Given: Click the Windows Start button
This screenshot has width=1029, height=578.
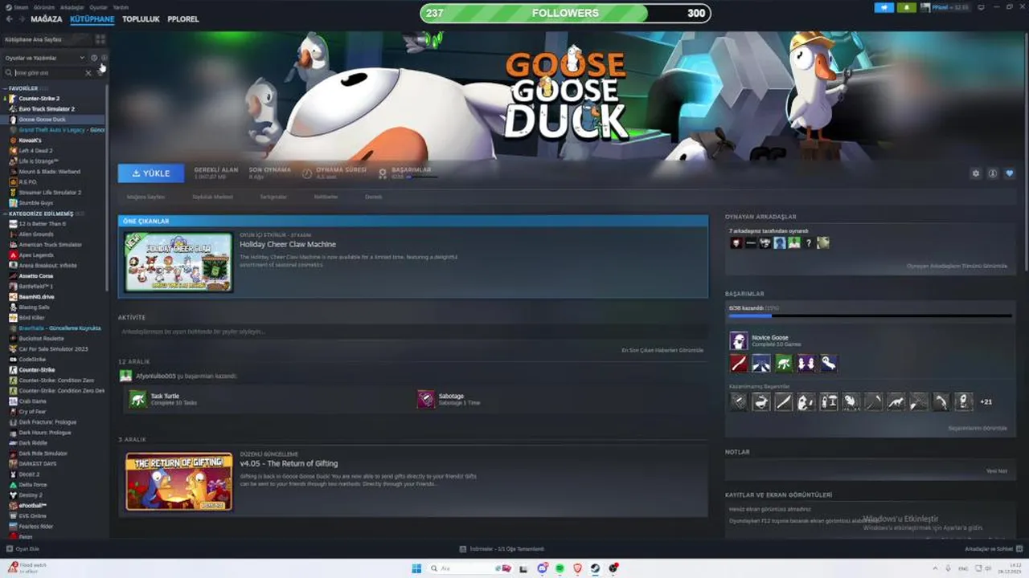Looking at the screenshot, I should pyautogui.click(x=416, y=568).
